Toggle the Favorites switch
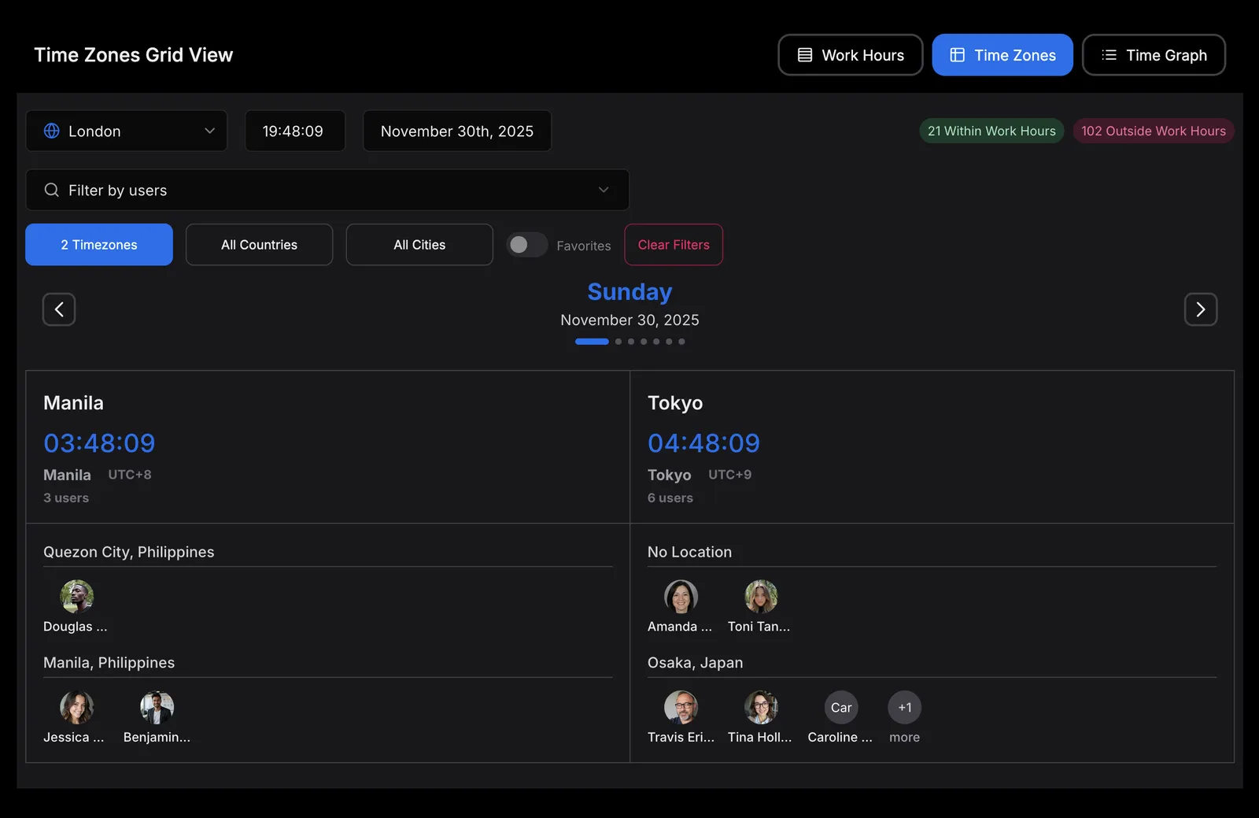1259x818 pixels. (x=526, y=245)
